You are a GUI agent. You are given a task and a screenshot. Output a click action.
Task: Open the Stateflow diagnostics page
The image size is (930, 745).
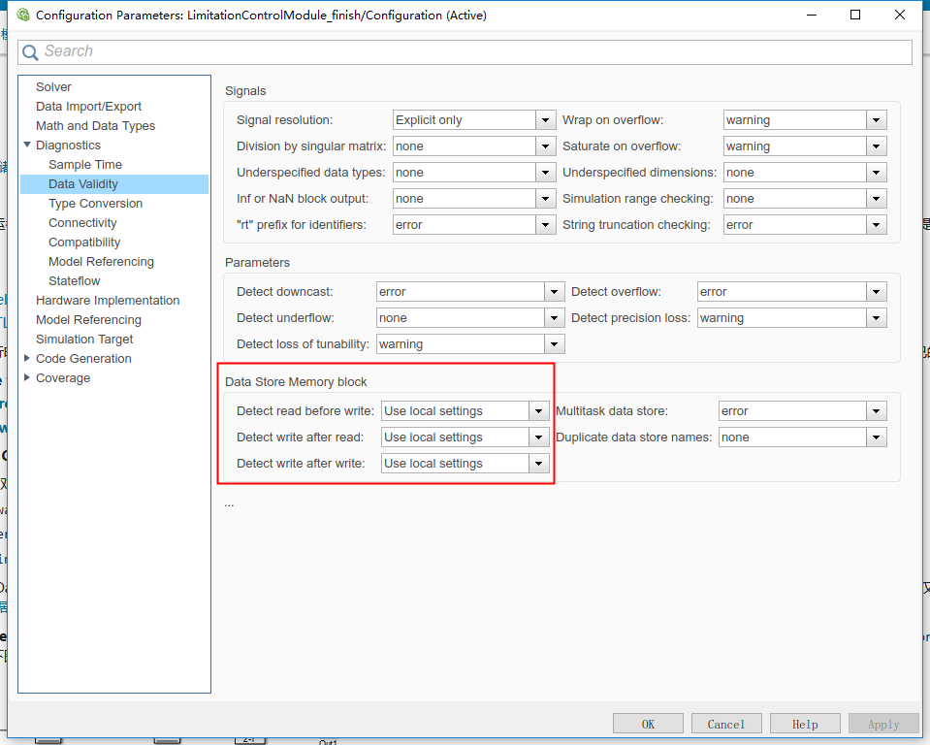pos(74,280)
